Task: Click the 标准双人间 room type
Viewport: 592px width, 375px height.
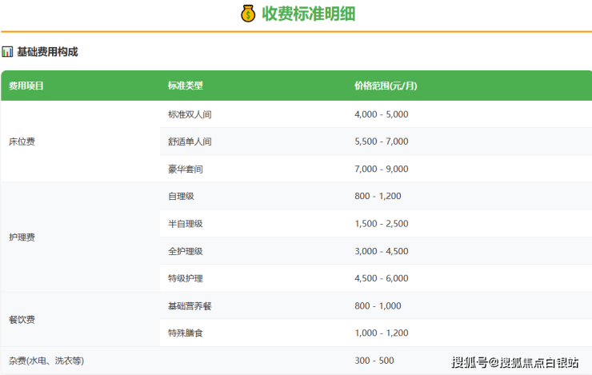Action: tap(190, 114)
